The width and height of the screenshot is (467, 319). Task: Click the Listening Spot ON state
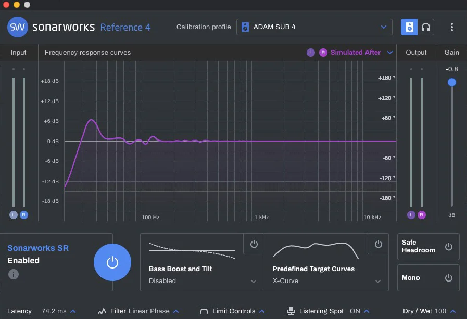[x=355, y=311]
